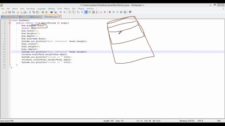Open the Plugins menu

coord(81,8)
